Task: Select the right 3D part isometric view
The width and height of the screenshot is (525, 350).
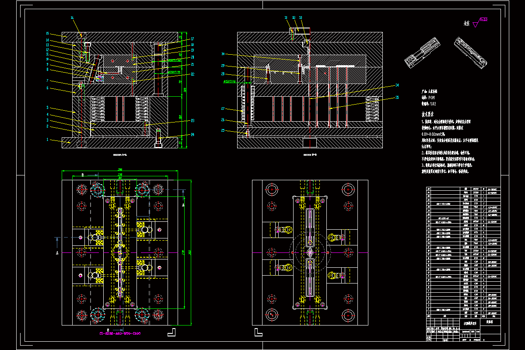Action: 470,52
